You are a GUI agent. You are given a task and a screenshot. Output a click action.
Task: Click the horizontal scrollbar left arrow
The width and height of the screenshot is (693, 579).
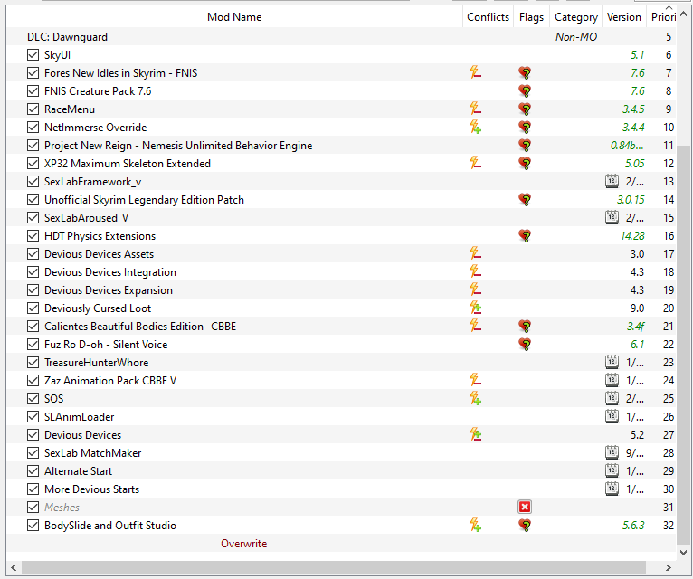[x=14, y=567]
